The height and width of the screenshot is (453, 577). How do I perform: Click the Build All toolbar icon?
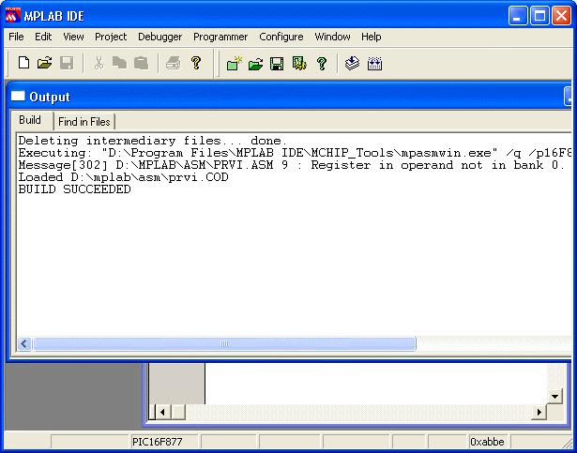374,64
